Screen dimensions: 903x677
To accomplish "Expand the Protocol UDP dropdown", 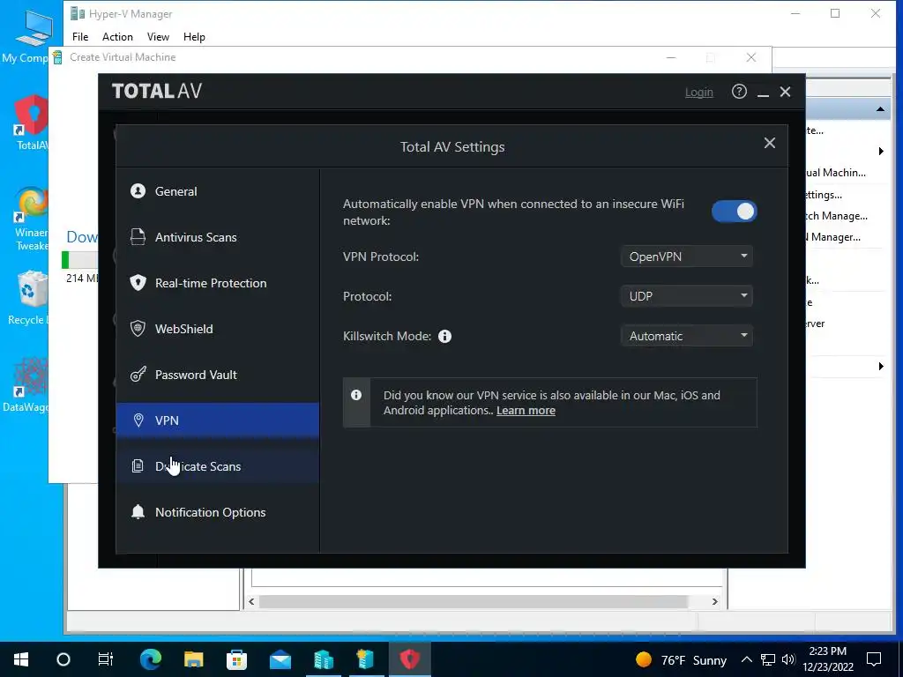I will click(x=686, y=296).
